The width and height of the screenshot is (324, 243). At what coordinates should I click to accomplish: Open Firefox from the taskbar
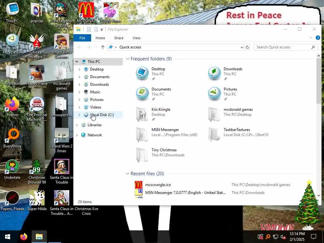[x=23, y=237]
